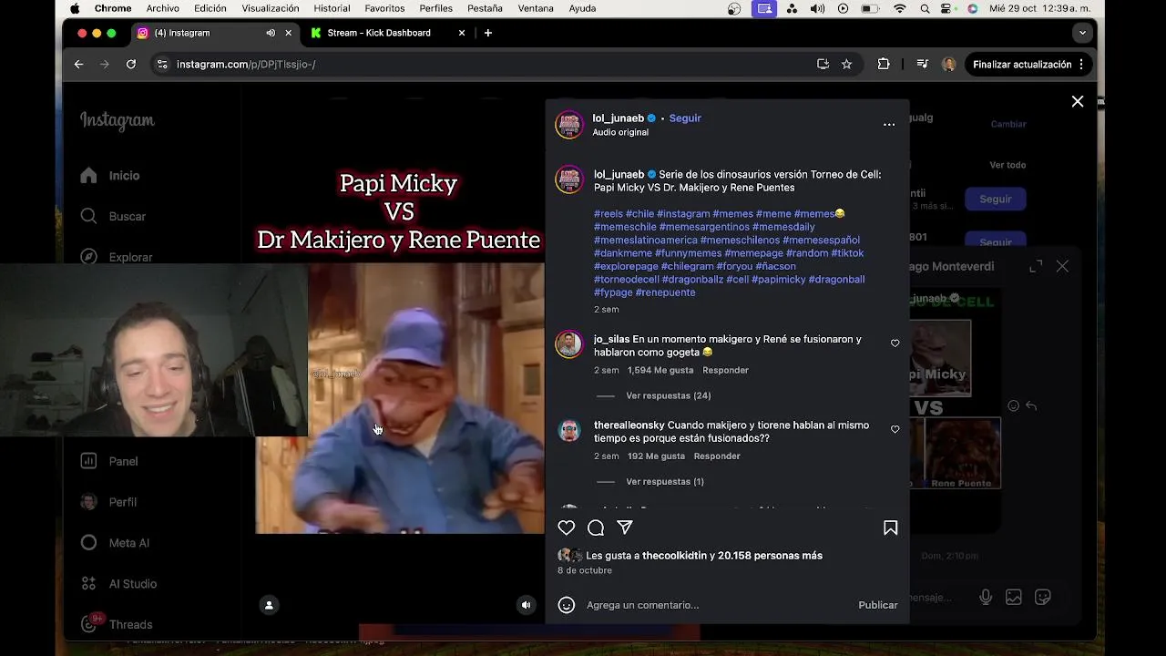Open the comment bubble icon on the post
This screenshot has width=1166, height=656.
(596, 528)
